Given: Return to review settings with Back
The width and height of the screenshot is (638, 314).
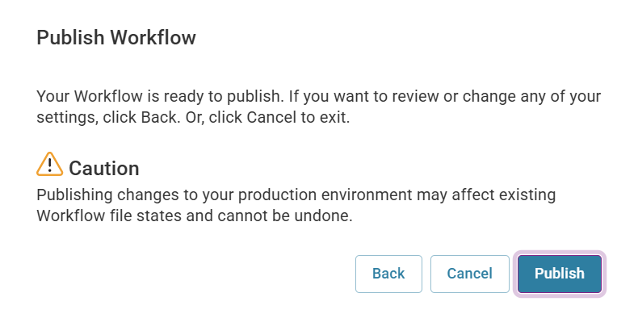Looking at the screenshot, I should click(x=388, y=274).
